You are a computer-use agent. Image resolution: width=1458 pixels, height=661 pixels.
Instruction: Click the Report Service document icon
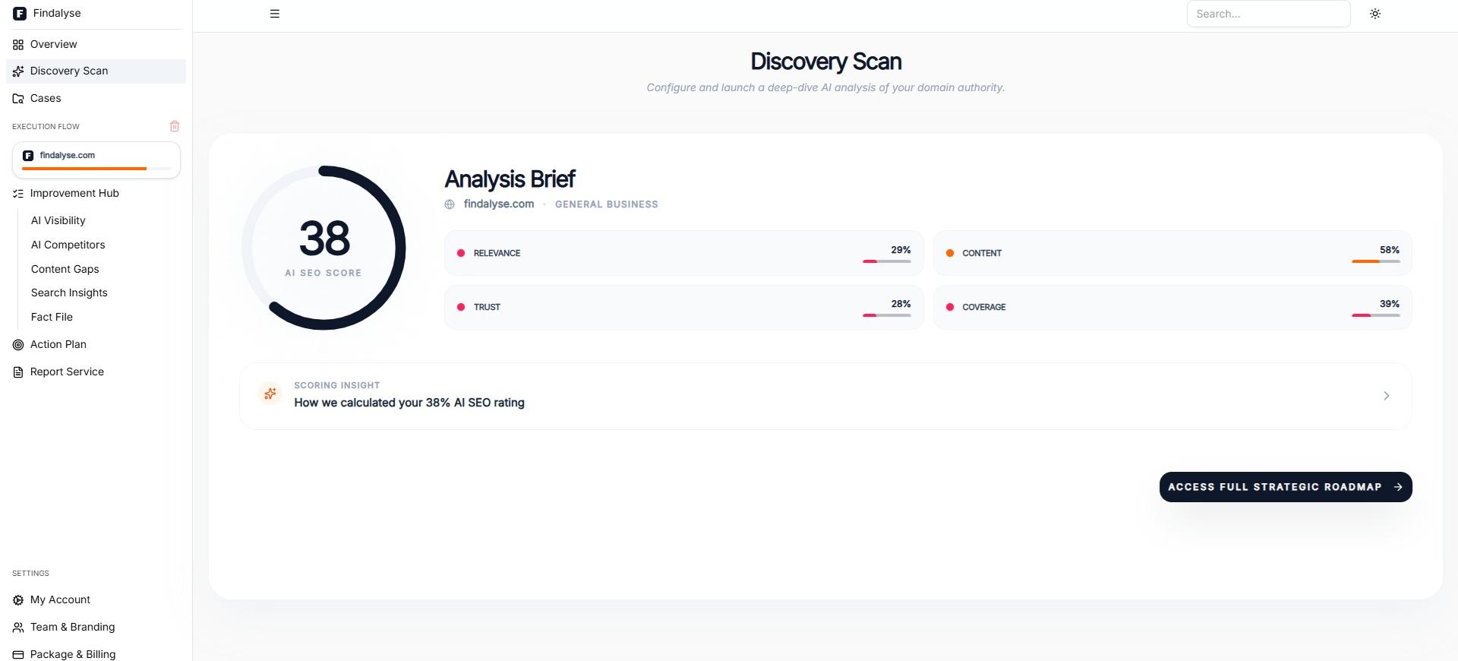[18, 372]
